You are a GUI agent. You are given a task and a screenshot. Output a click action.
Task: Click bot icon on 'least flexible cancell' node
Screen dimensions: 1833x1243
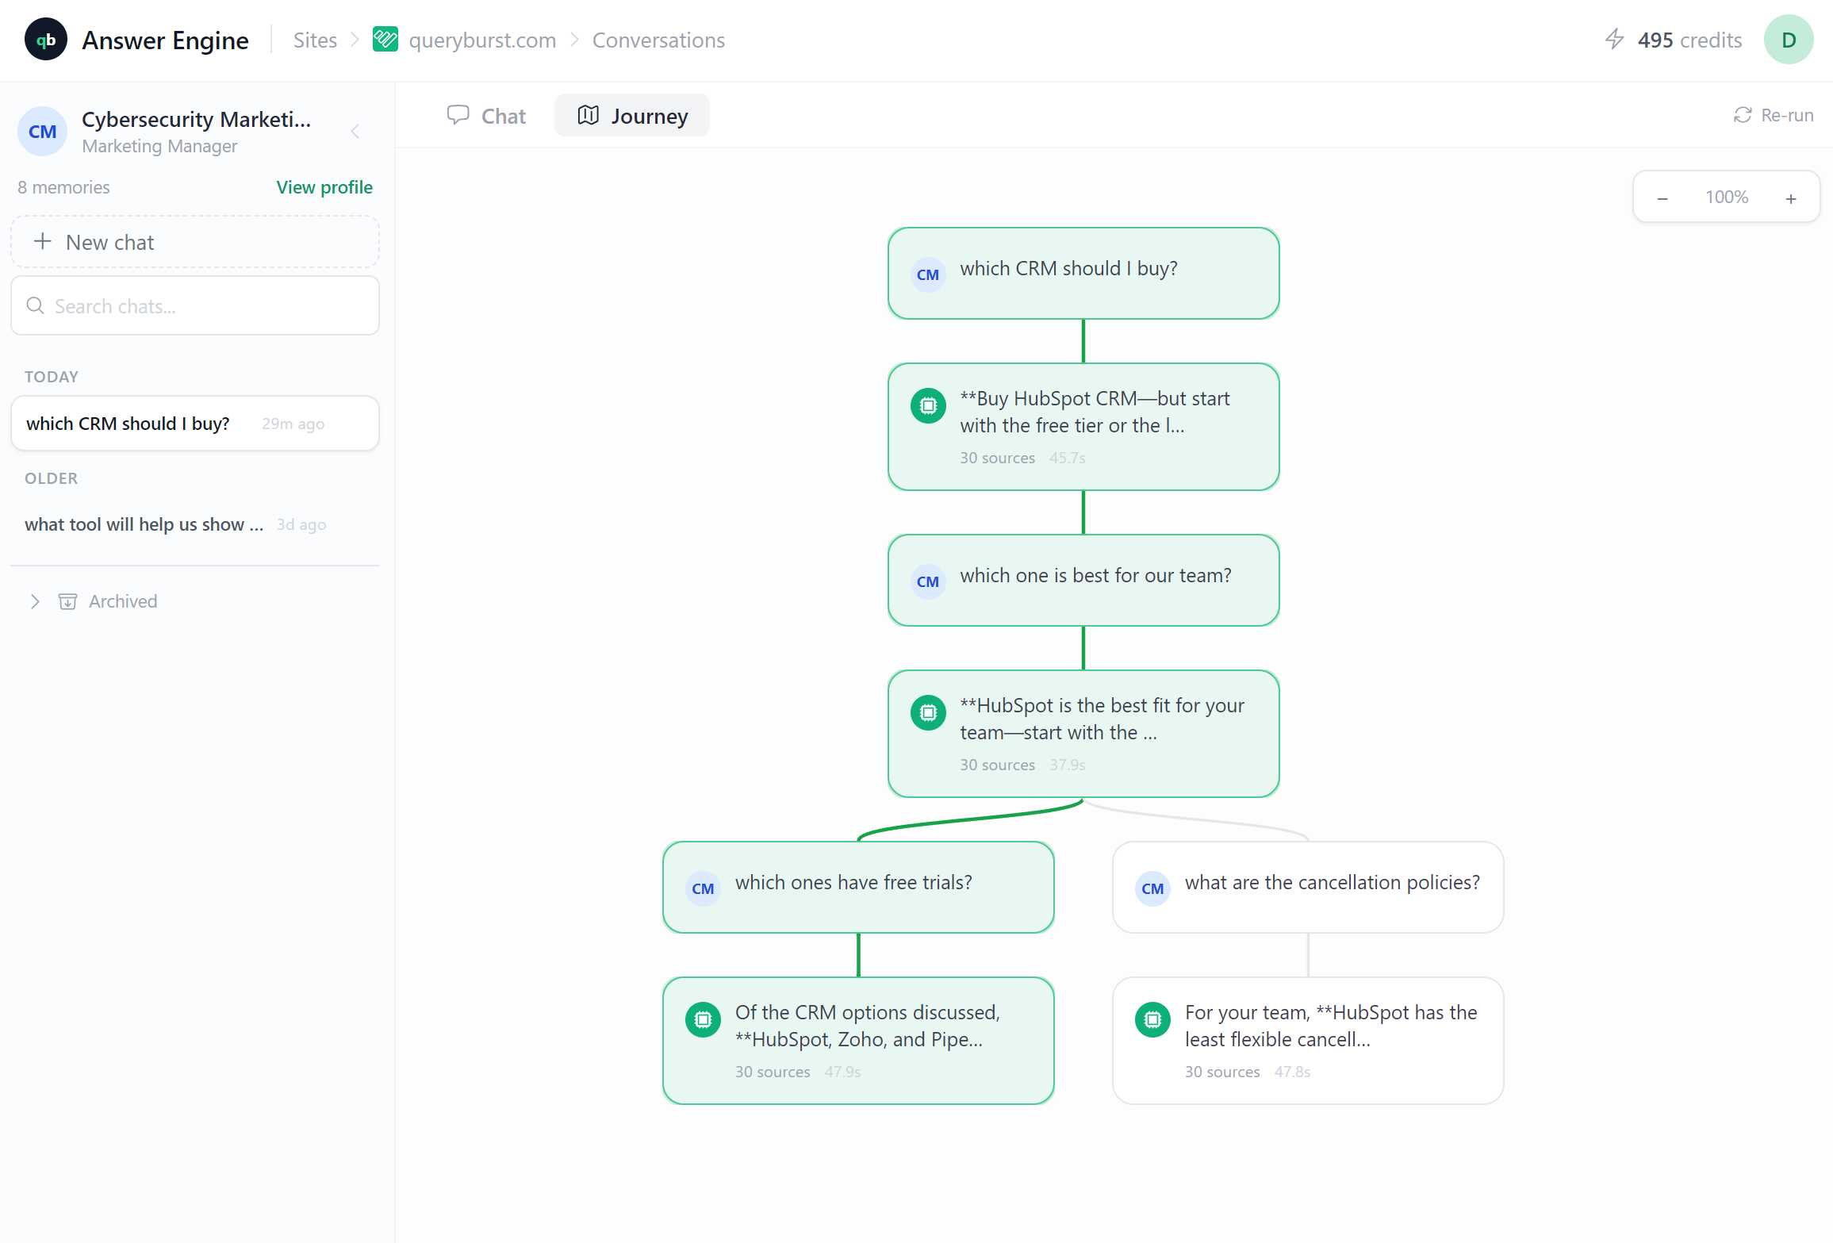pyautogui.click(x=1152, y=1020)
